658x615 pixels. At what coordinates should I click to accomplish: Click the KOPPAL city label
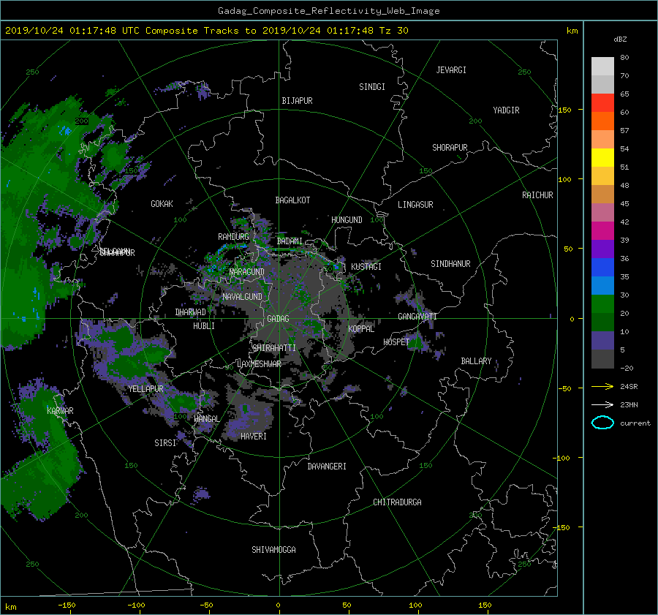click(361, 328)
